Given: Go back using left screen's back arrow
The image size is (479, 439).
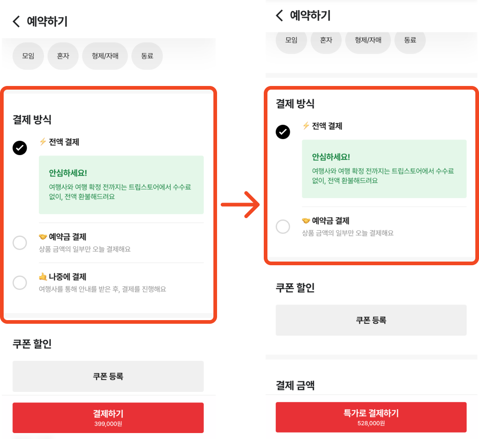Looking at the screenshot, I should 16,21.
